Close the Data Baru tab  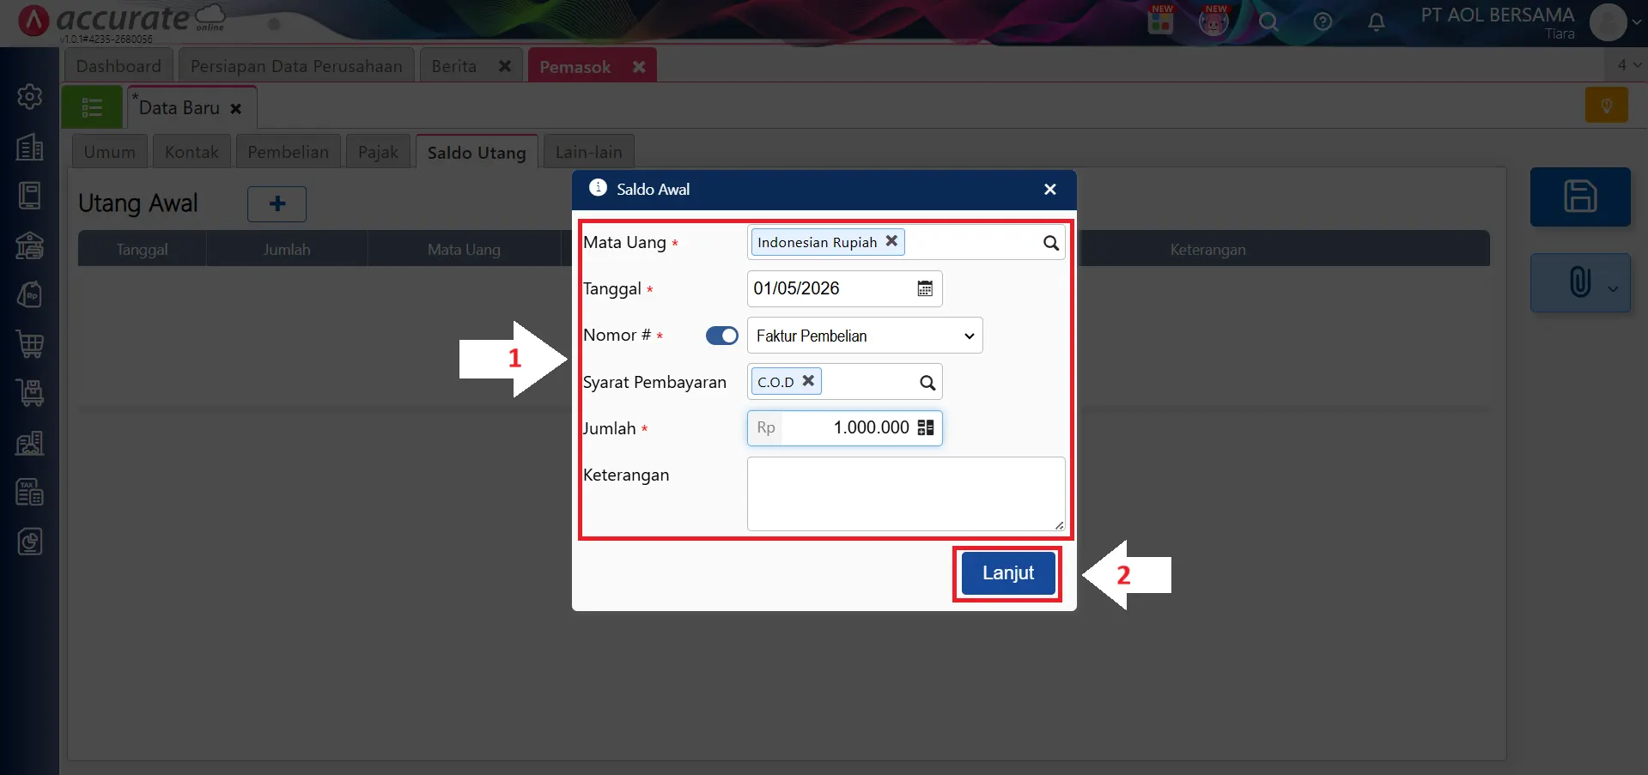point(236,109)
